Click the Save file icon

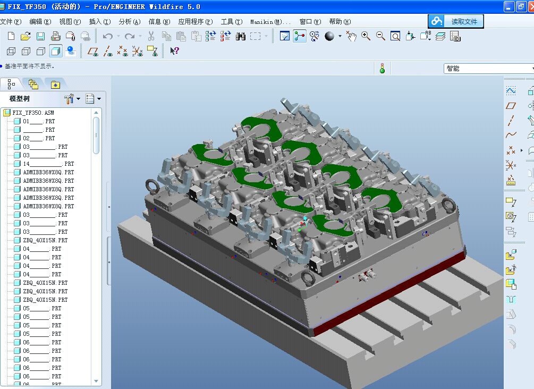[x=40, y=36]
